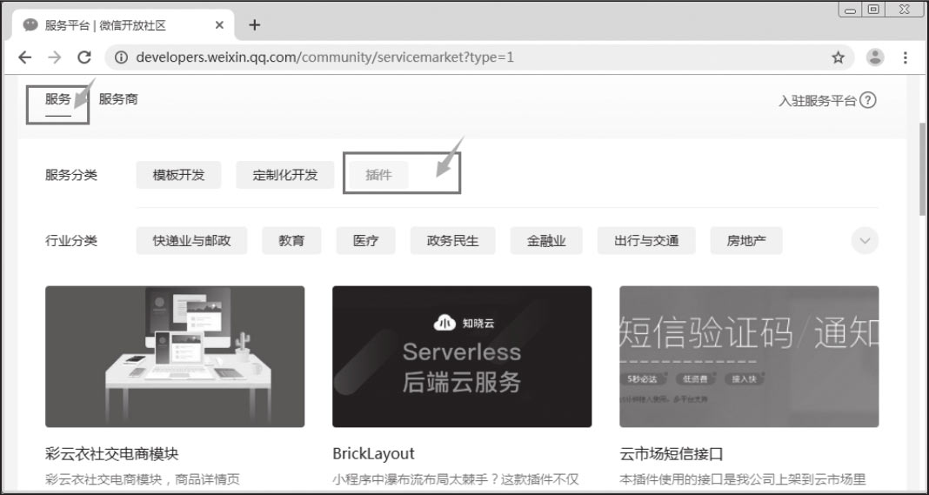Open the 入驻服务平台 link
The height and width of the screenshot is (495, 929).
click(818, 101)
